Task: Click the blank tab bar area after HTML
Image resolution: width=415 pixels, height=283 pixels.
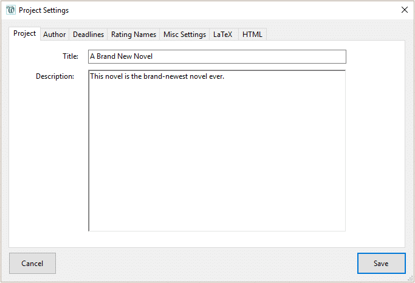Action: (334, 35)
